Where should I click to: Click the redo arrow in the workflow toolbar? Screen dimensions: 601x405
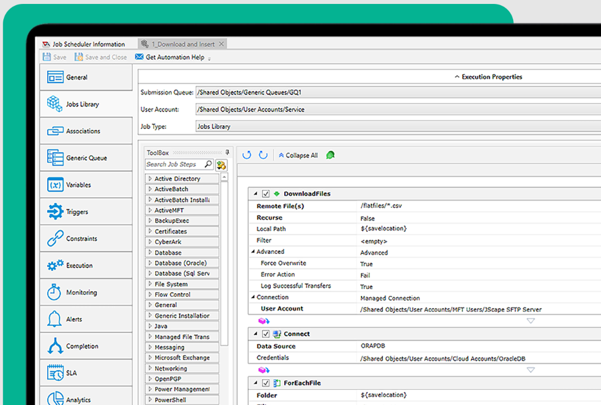263,155
